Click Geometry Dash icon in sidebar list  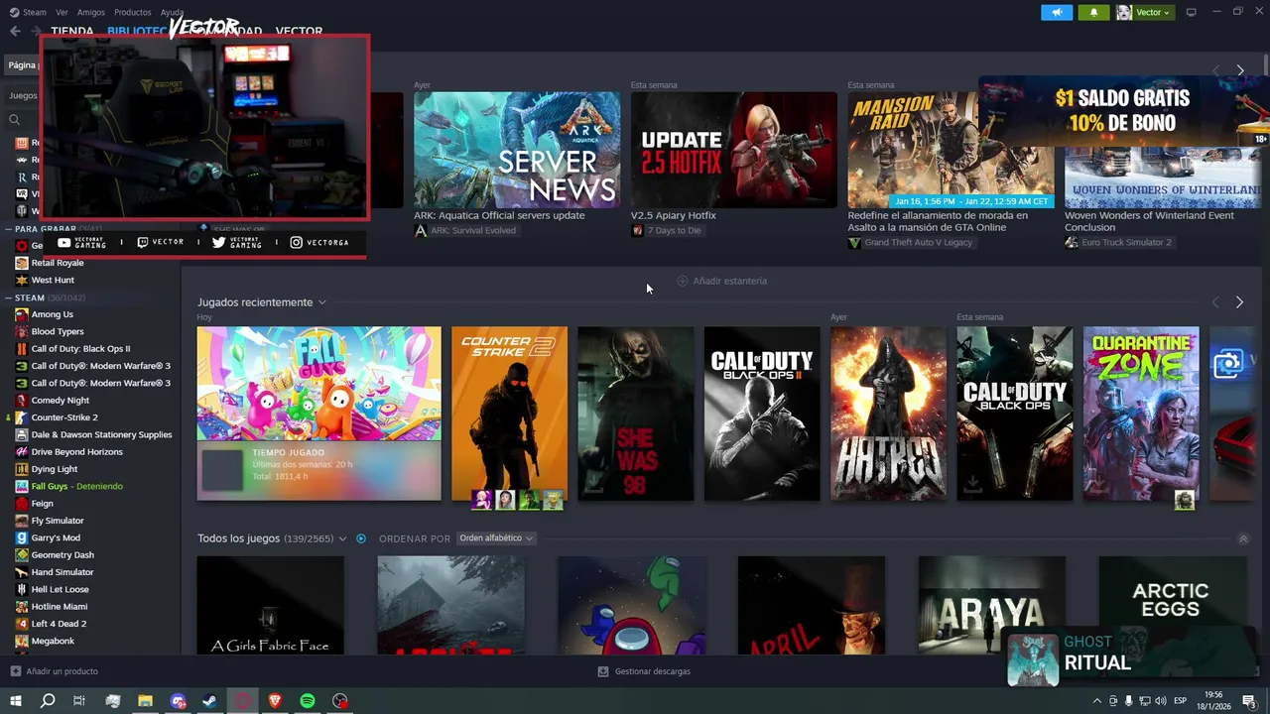click(22, 554)
